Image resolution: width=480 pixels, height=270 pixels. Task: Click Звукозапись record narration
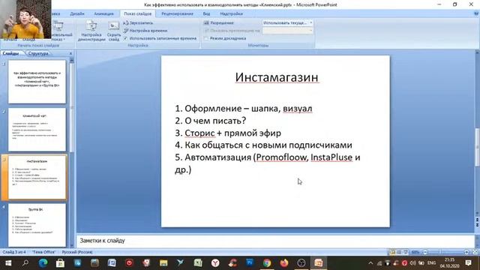(138, 22)
